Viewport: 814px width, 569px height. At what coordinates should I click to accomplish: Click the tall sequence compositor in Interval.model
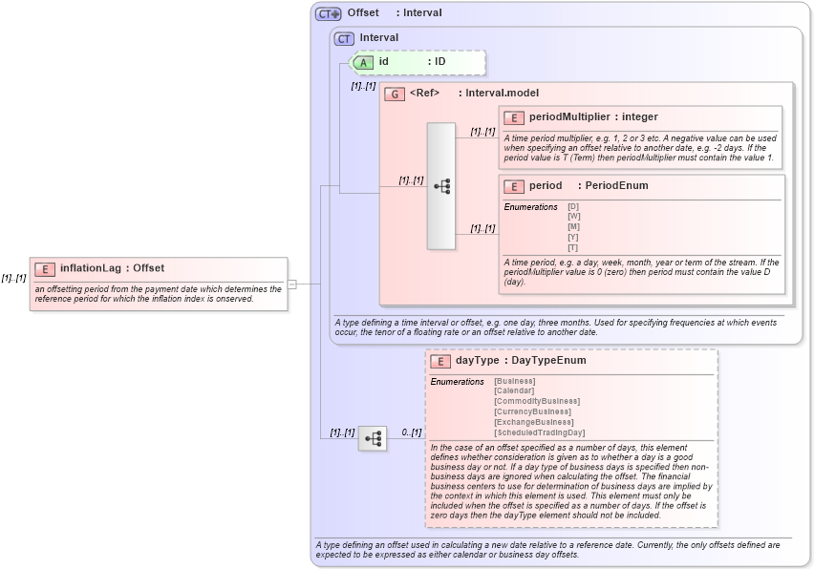click(x=441, y=186)
